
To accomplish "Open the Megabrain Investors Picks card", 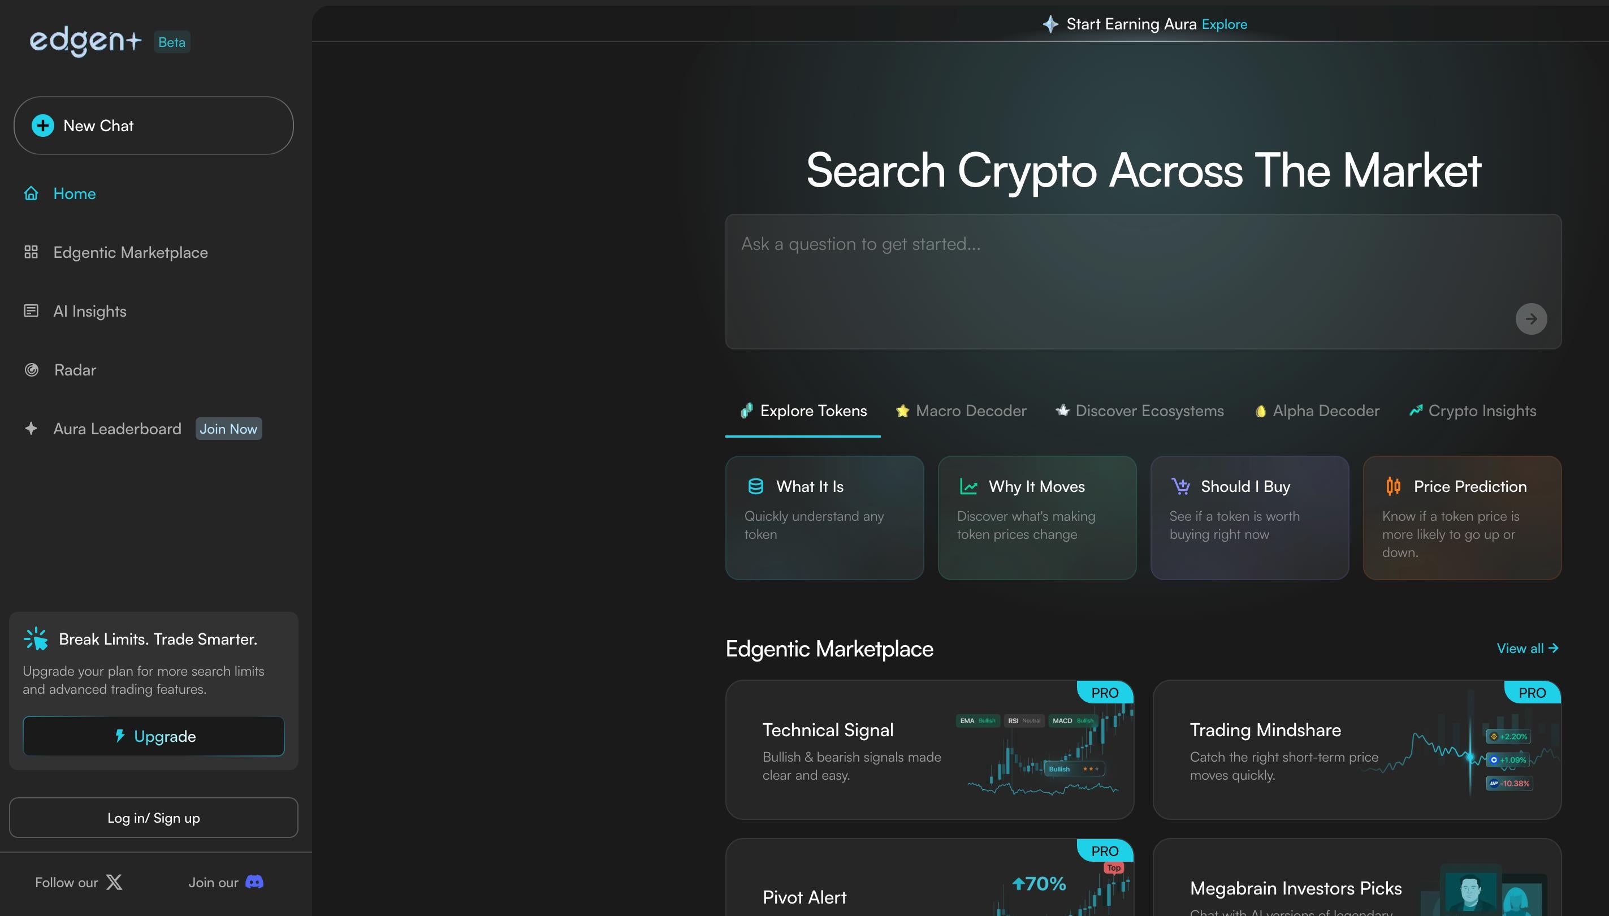I will 1357,878.
